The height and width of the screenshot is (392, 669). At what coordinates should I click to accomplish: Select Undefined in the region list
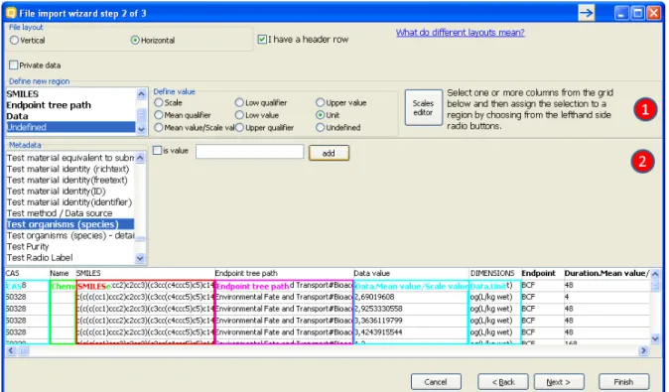[70, 127]
